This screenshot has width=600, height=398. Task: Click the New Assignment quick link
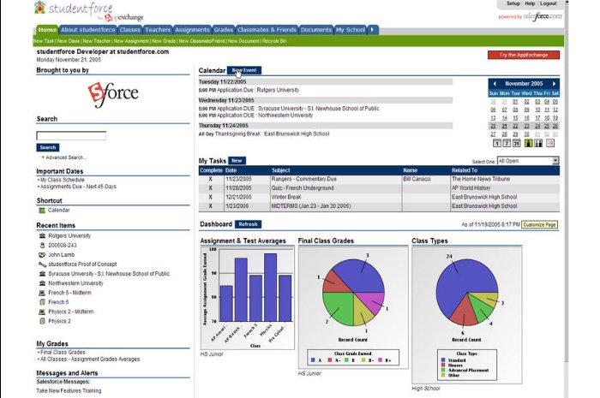click(131, 41)
